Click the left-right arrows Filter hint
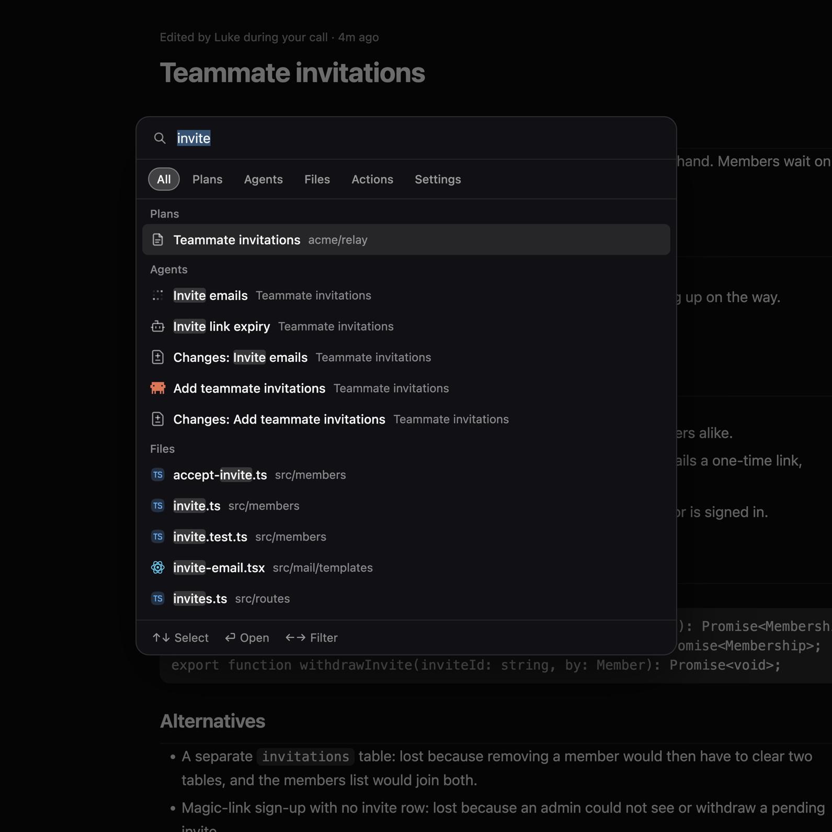The image size is (832, 832). tap(312, 637)
